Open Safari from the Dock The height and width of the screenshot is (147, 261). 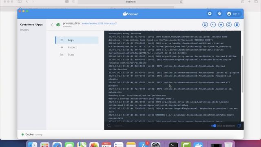click(x=57, y=145)
